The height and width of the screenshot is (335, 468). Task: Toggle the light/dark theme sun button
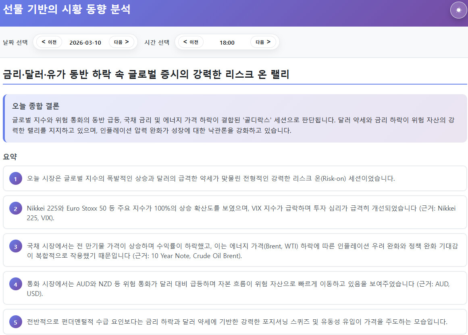click(458, 10)
